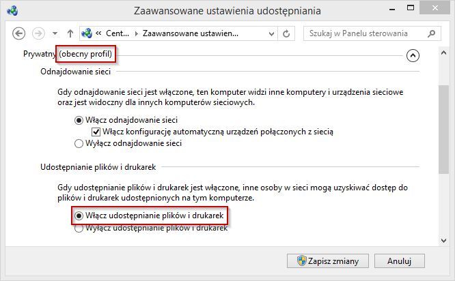455x281 pixels.
Task: Toggle automatic configuration of network devices checkbox
Action: [96, 132]
